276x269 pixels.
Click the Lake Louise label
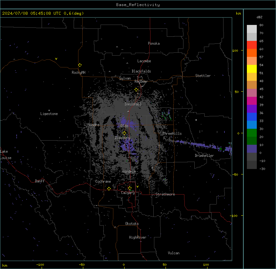(6, 155)
